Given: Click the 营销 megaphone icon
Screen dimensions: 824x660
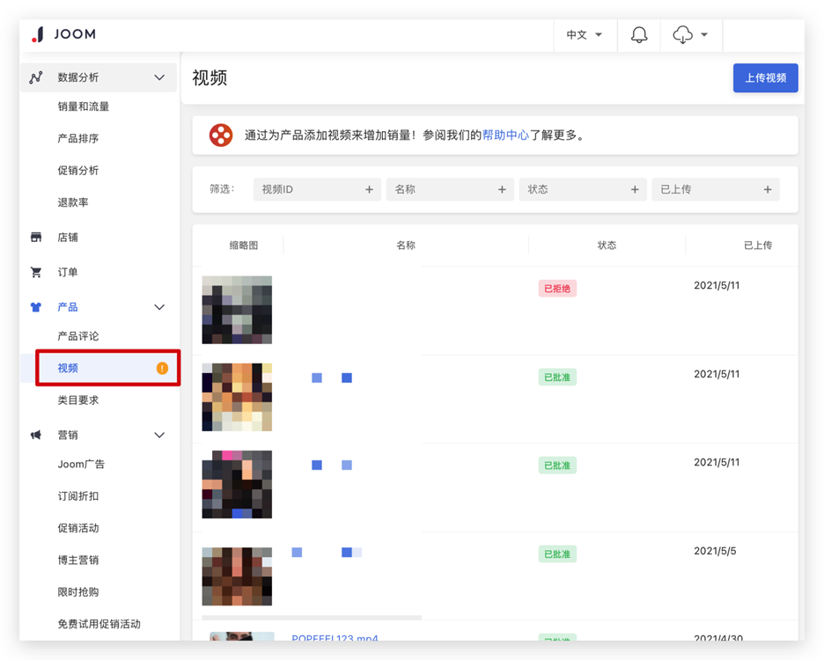Looking at the screenshot, I should (x=36, y=435).
